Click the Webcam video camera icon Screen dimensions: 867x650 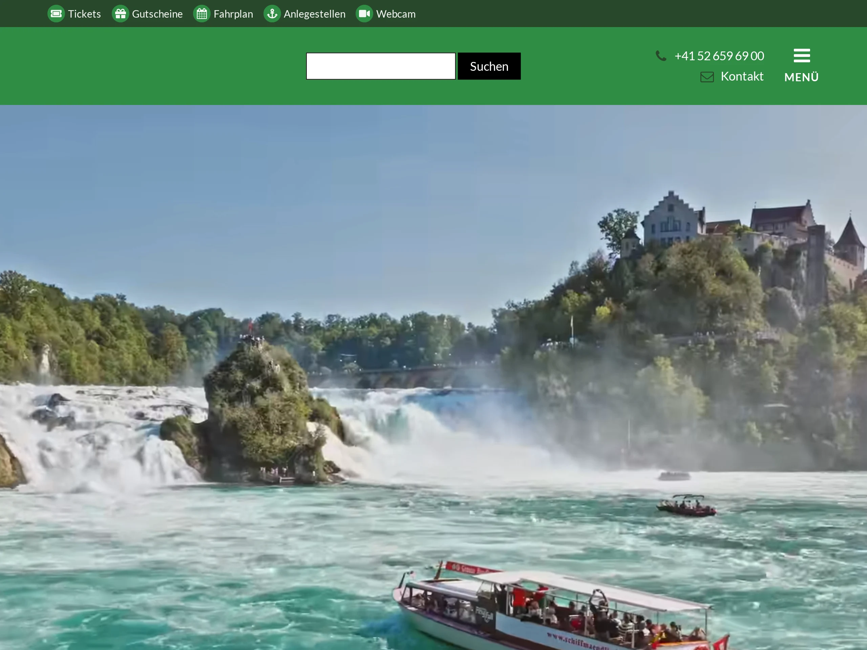[364, 14]
